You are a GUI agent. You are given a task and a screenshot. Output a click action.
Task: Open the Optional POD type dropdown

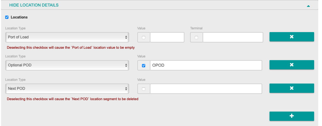67,65
